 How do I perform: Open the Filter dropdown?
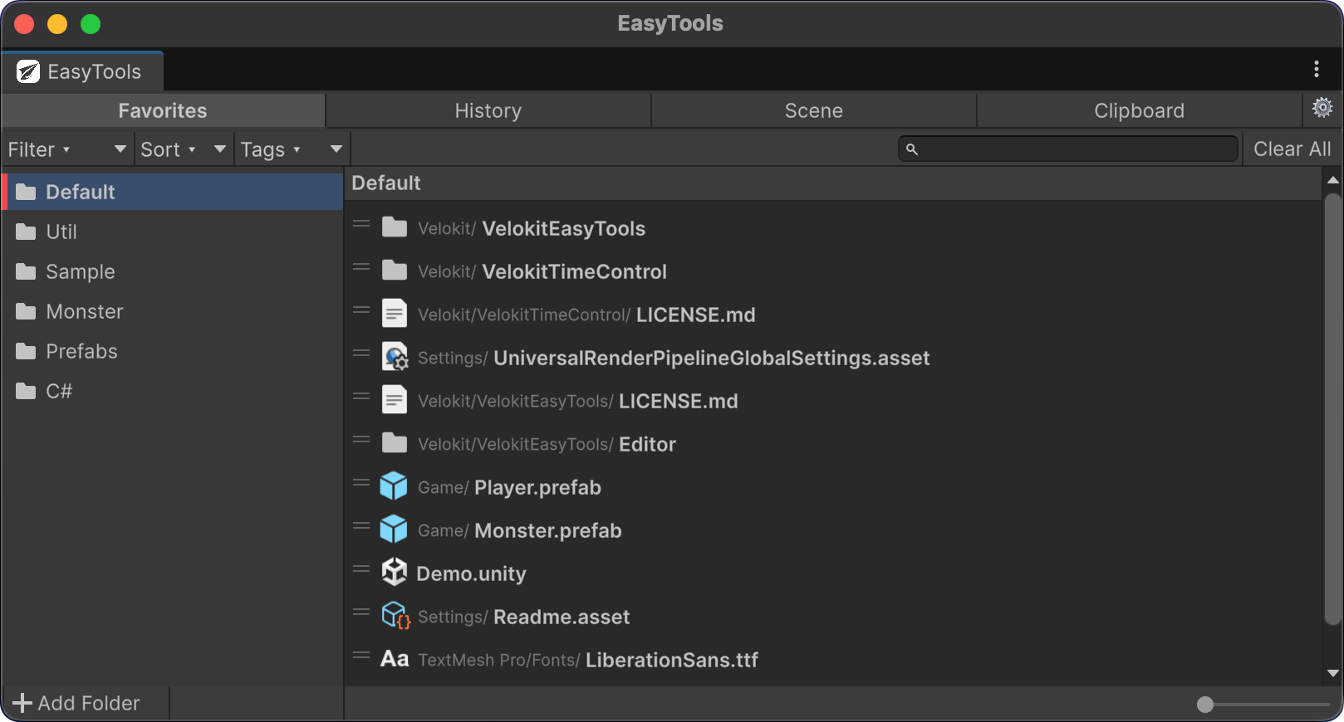(39, 149)
